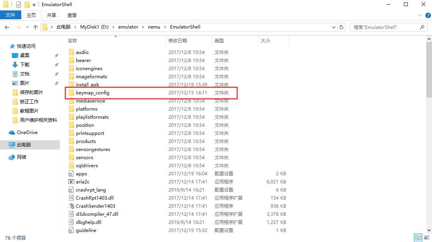Expand the quick access toolbar customize menu
This screenshot has height=242, width=432.
coord(34,4)
